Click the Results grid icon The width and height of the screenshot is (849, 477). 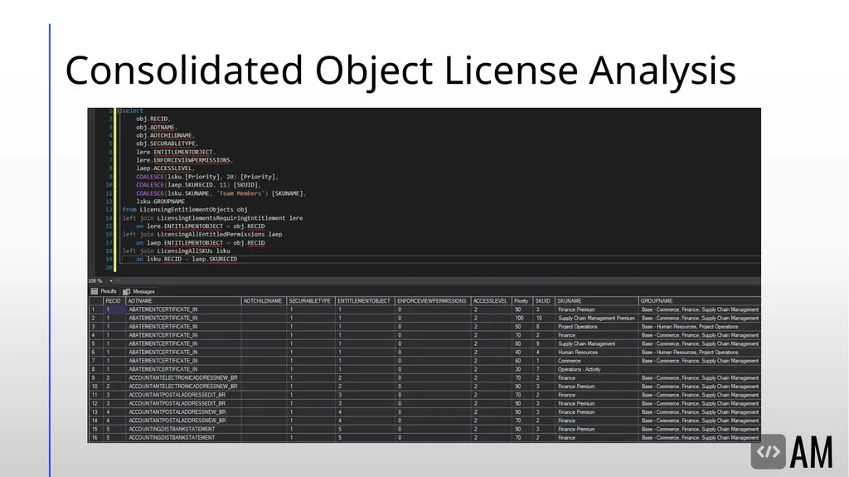(95, 291)
